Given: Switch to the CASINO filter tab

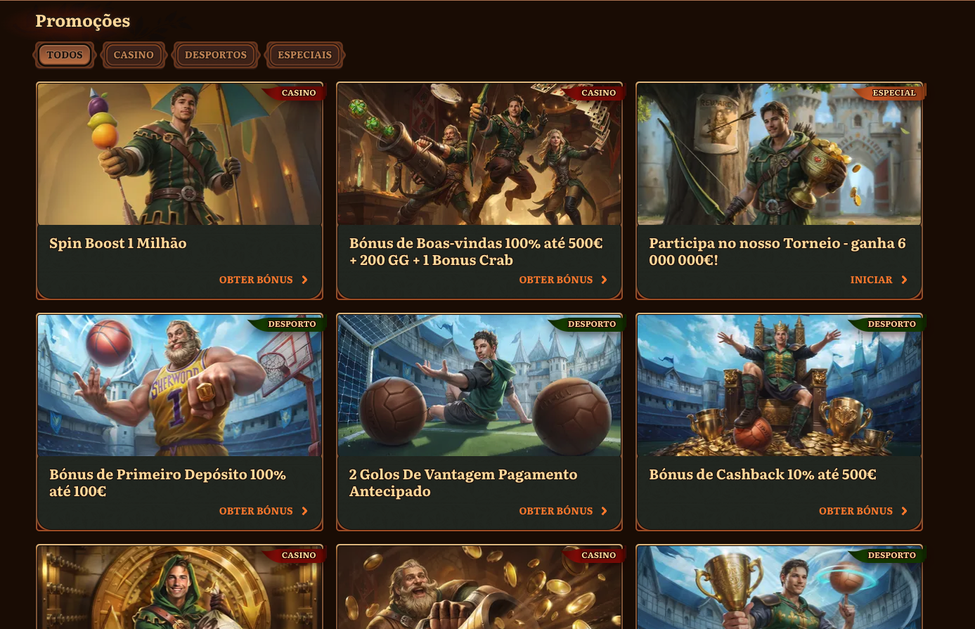Looking at the screenshot, I should [134, 55].
